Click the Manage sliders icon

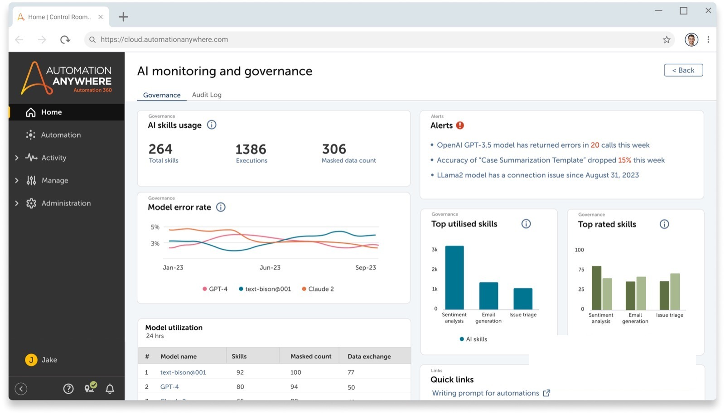pyautogui.click(x=31, y=180)
